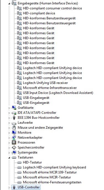The height and width of the screenshot is (190, 104).
Task: Collapse the Tastaturen category
Action: coord(9,158)
